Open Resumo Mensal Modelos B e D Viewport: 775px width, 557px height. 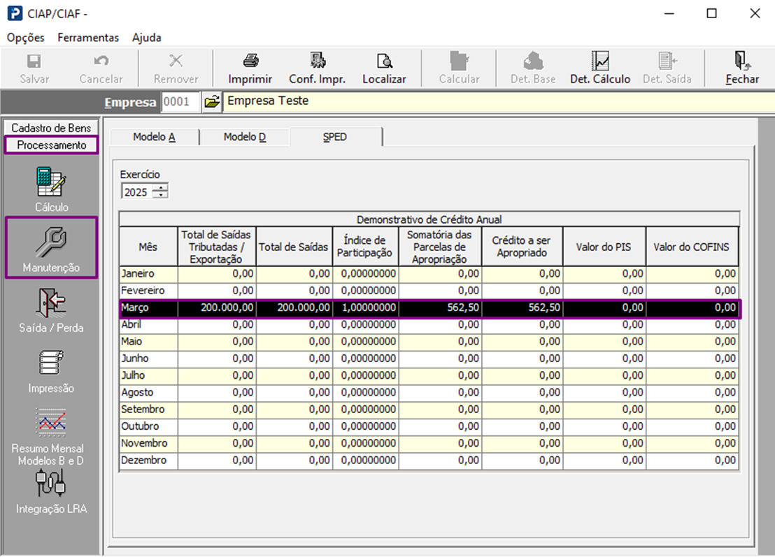click(52, 423)
